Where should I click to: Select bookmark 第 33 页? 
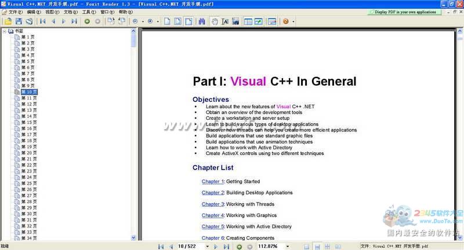click(x=29, y=232)
